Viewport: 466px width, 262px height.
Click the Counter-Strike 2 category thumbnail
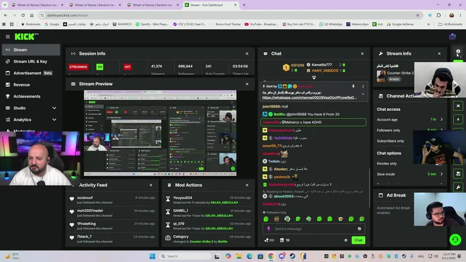click(381, 76)
